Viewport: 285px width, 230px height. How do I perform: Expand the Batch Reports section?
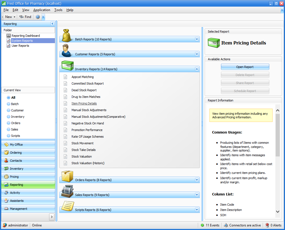click(x=197, y=39)
